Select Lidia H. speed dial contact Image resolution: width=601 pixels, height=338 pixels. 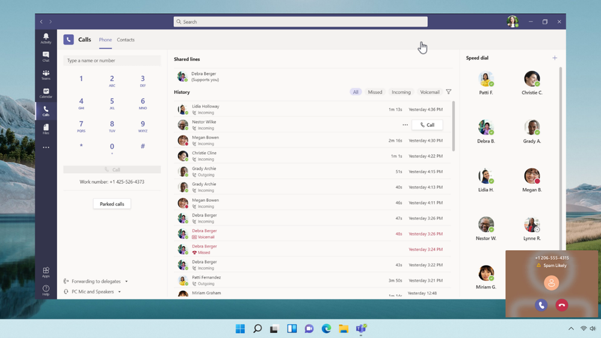coord(485,180)
